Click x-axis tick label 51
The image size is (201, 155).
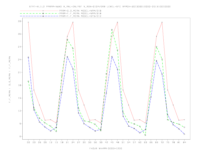(x=123, y=142)
